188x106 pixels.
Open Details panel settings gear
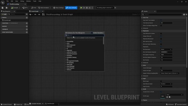click(187, 14)
